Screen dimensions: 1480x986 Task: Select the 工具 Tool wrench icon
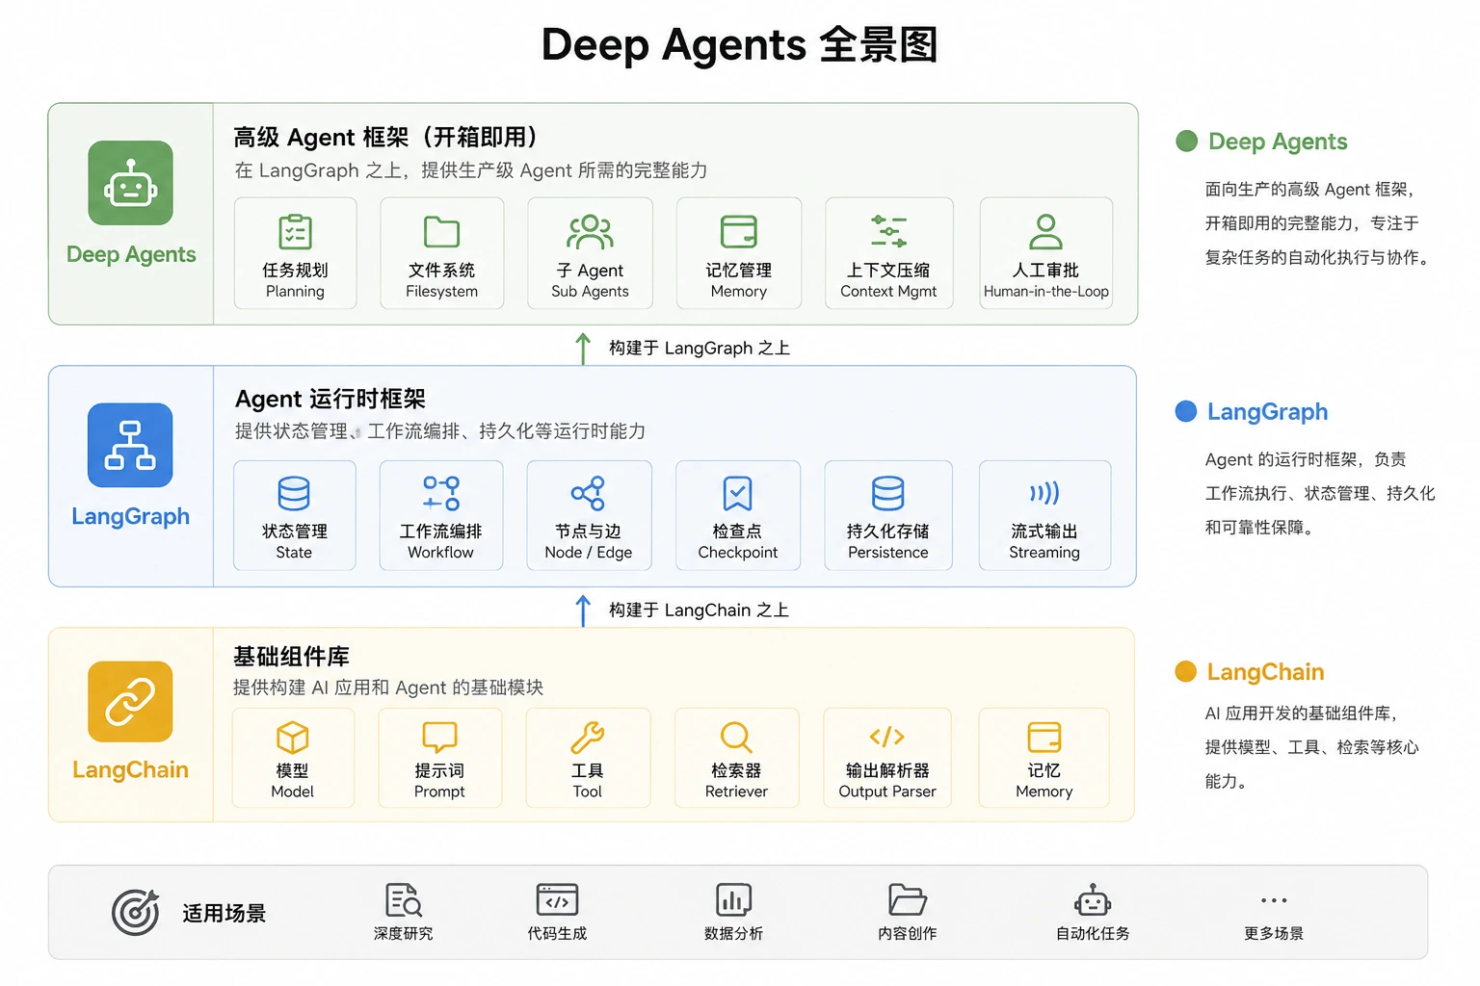click(588, 738)
